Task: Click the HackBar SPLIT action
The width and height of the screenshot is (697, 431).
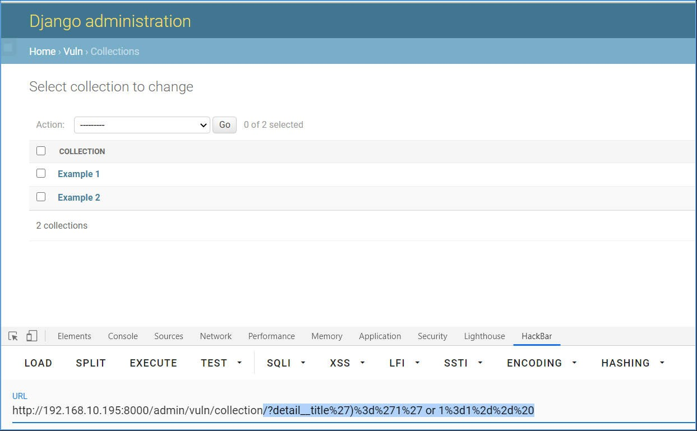Action: 90,363
